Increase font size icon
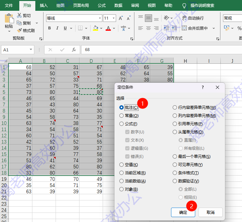 121,18
